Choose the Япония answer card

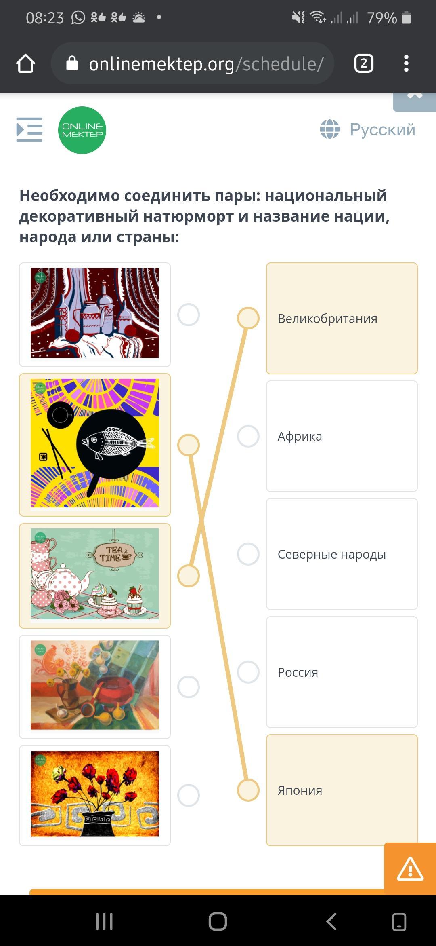(x=342, y=790)
